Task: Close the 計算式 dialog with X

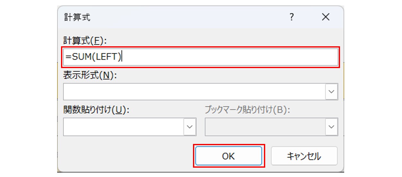Action: 326,17
